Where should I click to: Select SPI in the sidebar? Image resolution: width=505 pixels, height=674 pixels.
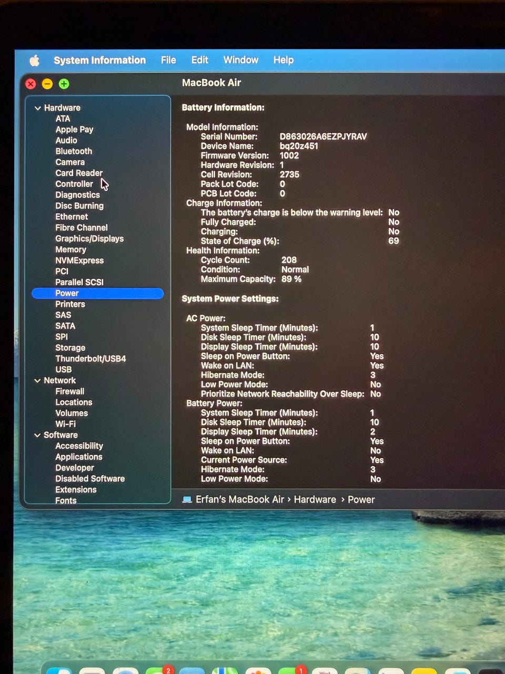pos(62,337)
